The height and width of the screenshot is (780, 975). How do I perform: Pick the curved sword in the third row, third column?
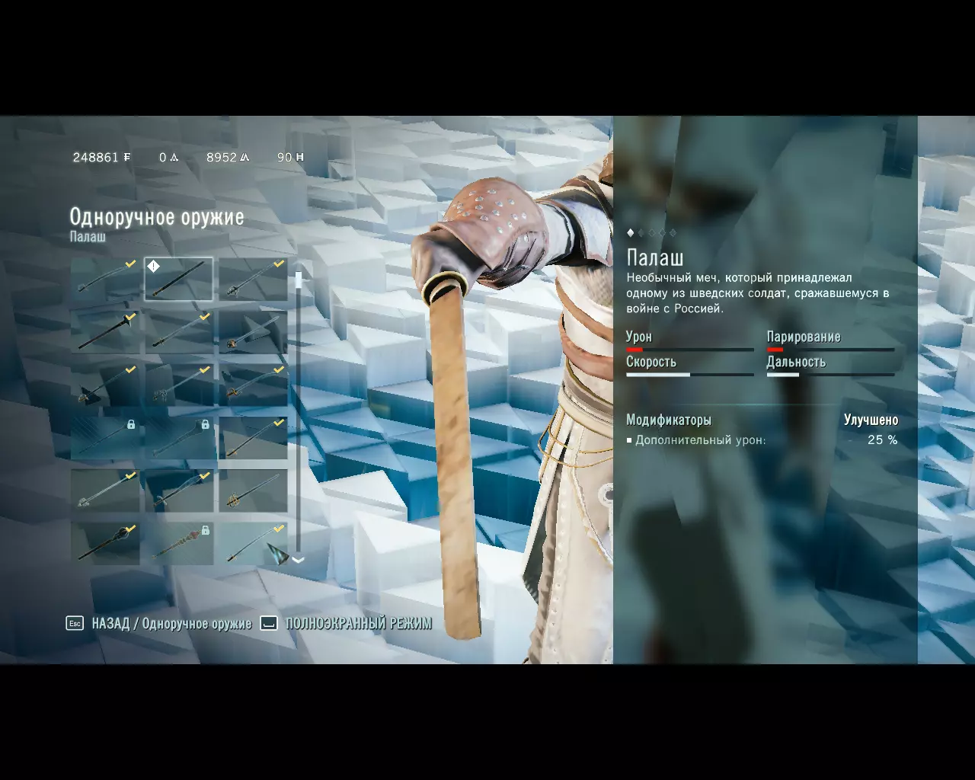(253, 385)
